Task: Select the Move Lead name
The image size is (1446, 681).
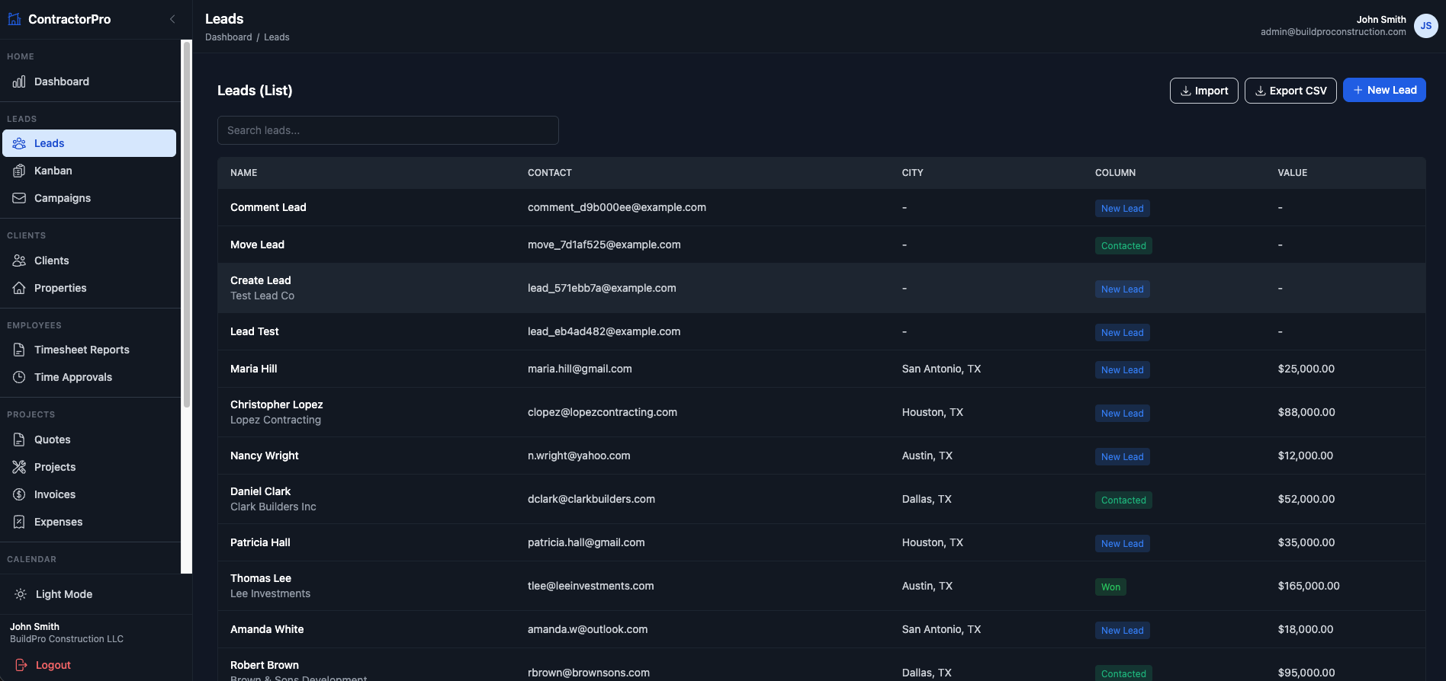Action: (x=257, y=245)
